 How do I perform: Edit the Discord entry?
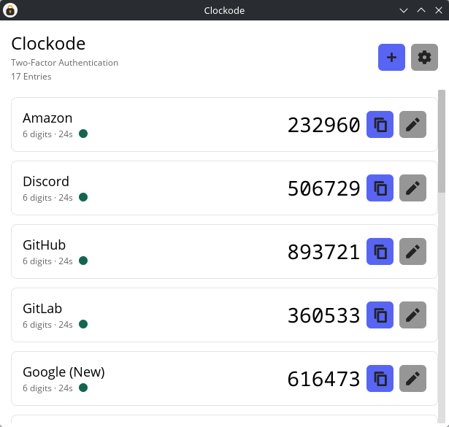tap(413, 188)
